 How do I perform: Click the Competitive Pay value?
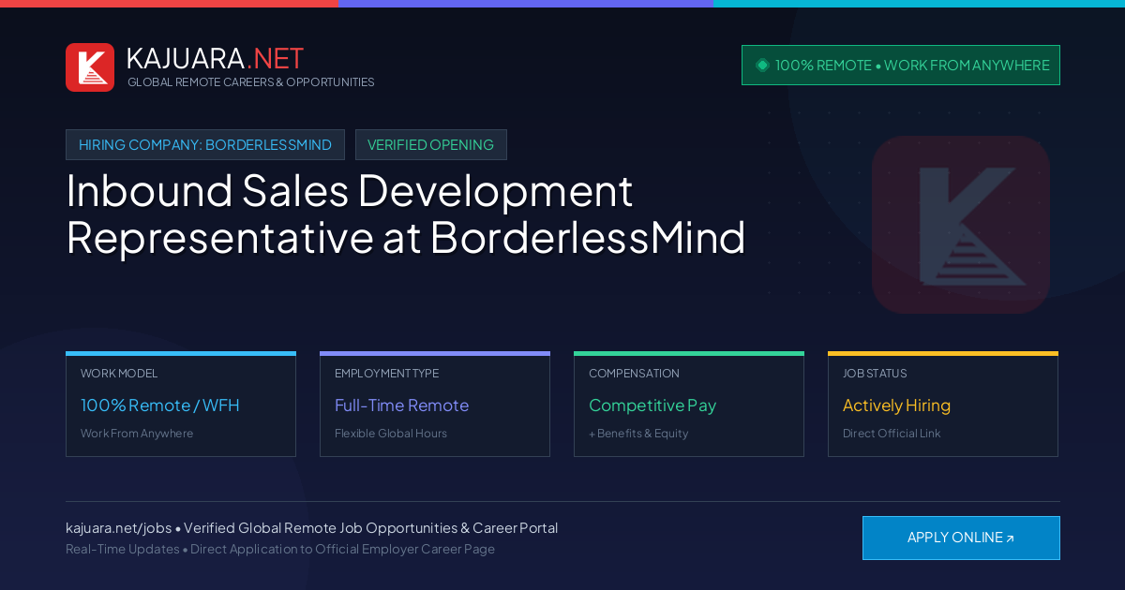(x=652, y=406)
